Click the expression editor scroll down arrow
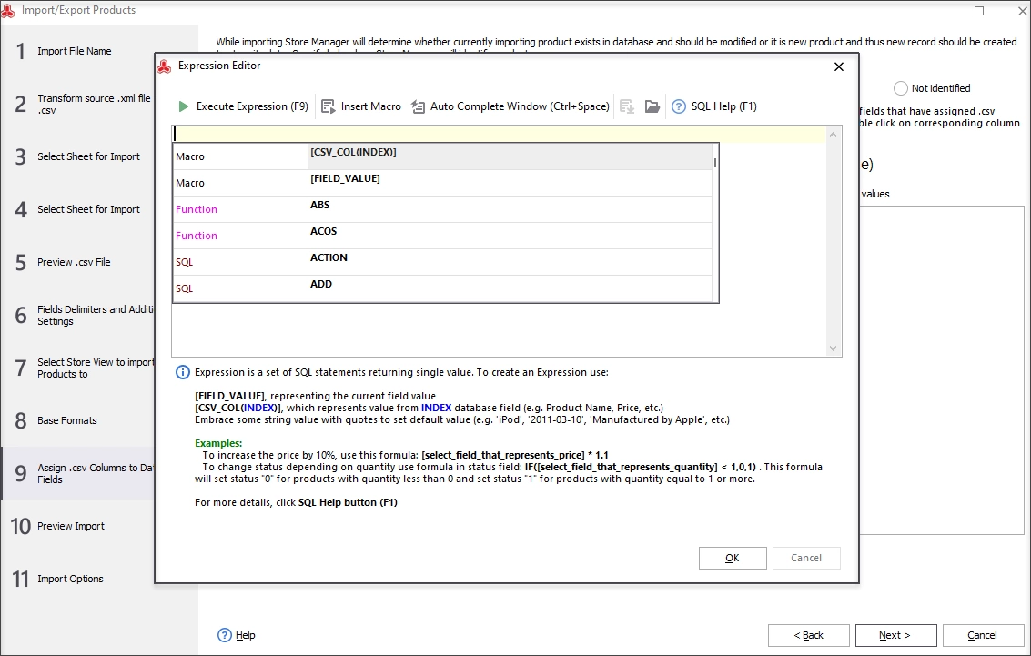The image size is (1031, 656). [834, 348]
